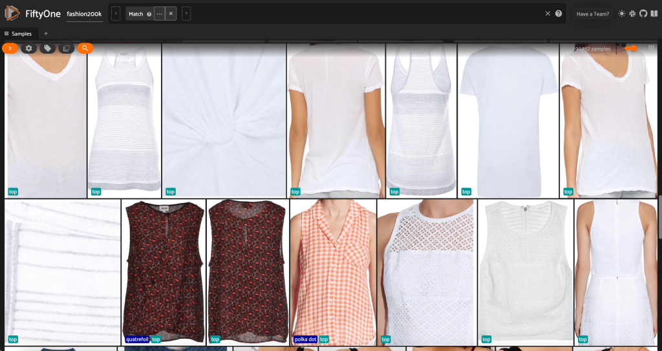The height and width of the screenshot is (351, 662).
Task: Open the twisted knot fabric close-up sample
Action: tap(224, 120)
